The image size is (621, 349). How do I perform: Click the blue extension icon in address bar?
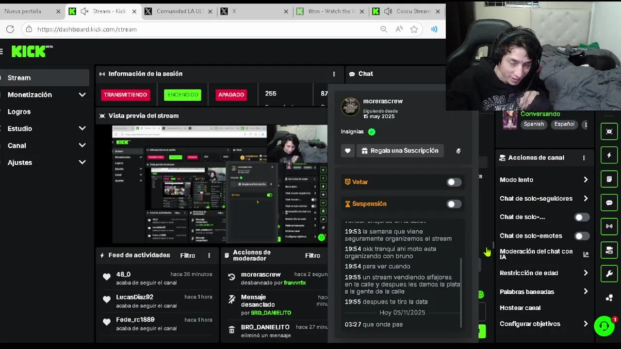click(x=434, y=29)
